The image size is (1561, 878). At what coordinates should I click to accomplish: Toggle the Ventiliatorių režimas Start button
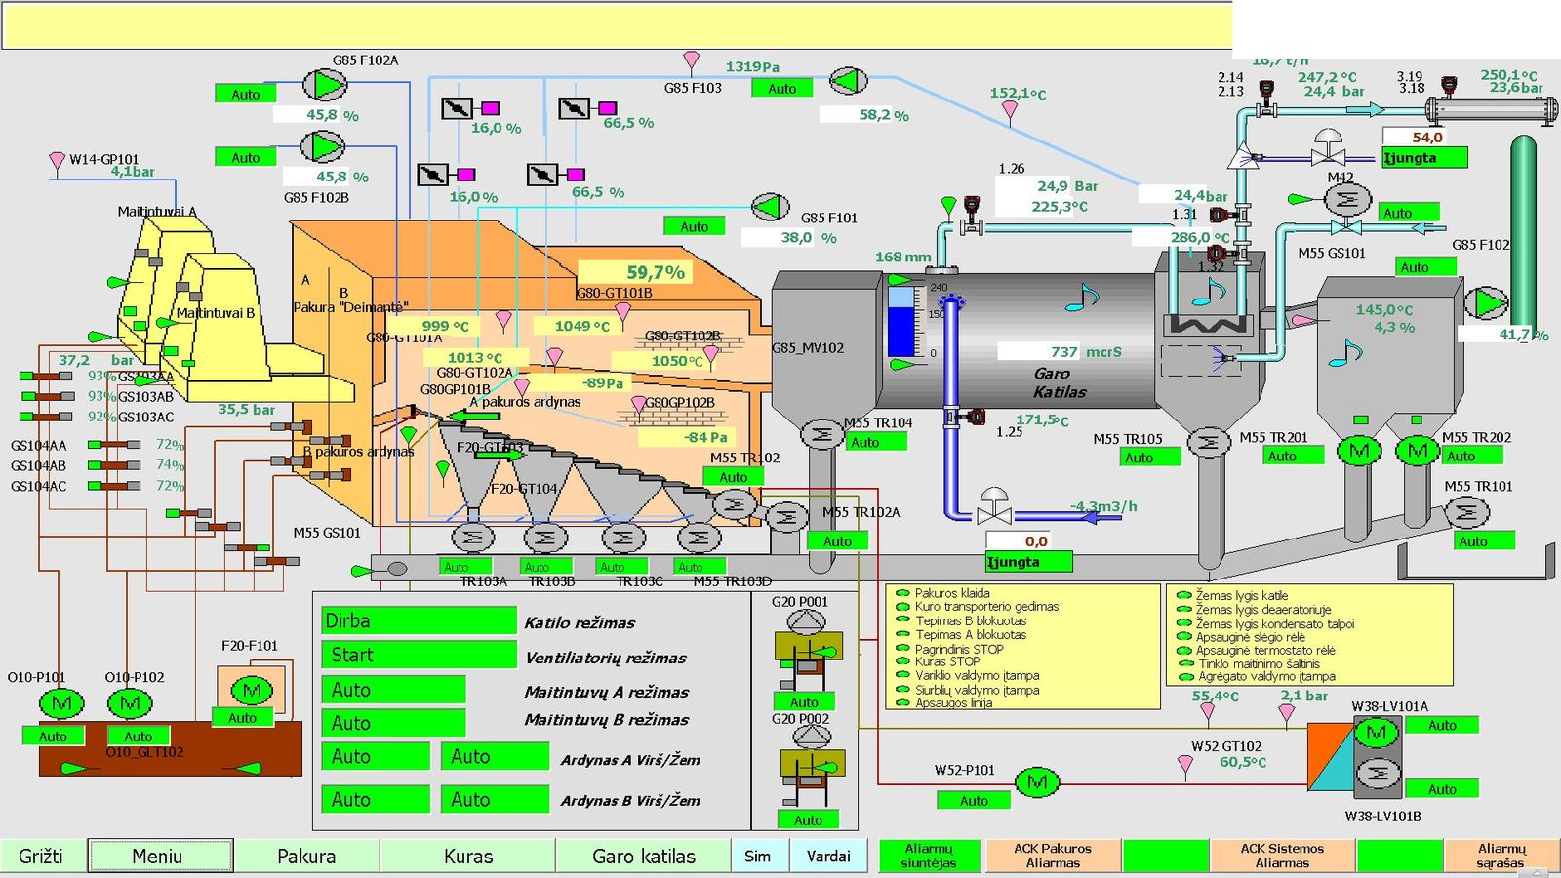pyautogui.click(x=419, y=655)
